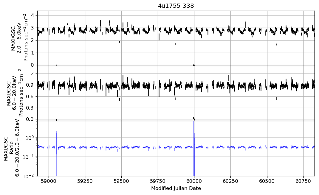Viewport: 319px width, 195px height.
Task: Click the x-axis tick label 60000
Action: (x=194, y=181)
